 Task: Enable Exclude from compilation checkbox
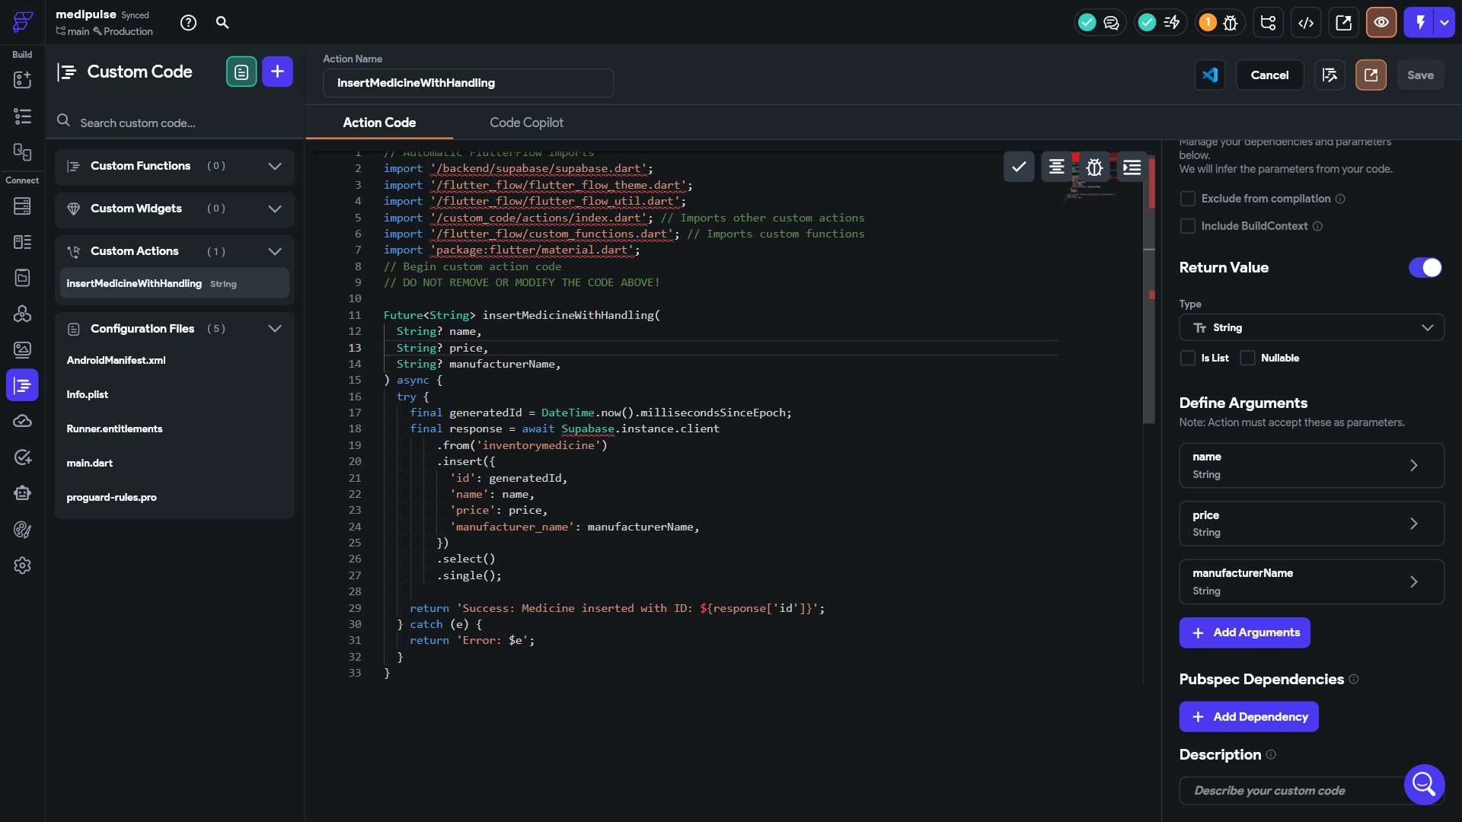pos(1187,199)
